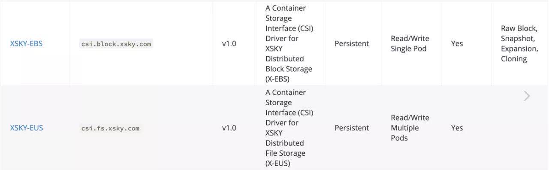Select the csi.block.xsky.com driver name
This screenshot has height=170, width=549.
(116, 44)
